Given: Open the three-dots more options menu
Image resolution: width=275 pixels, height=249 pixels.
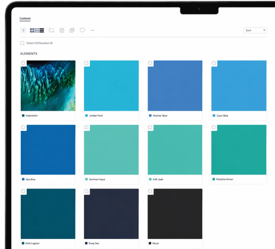Looking at the screenshot, I should [93, 30].
